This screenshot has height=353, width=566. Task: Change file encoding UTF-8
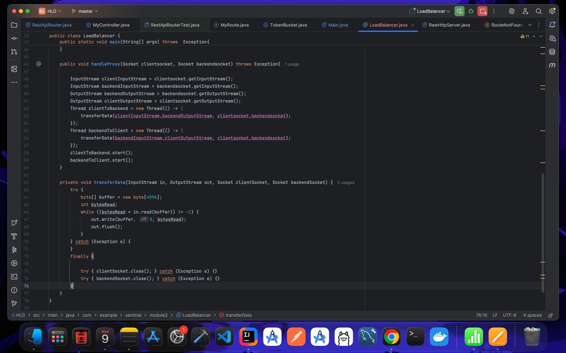[509, 315]
